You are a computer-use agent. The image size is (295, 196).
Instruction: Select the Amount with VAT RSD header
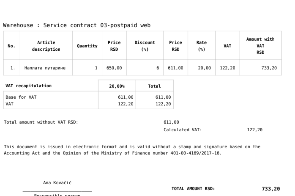(x=260, y=46)
